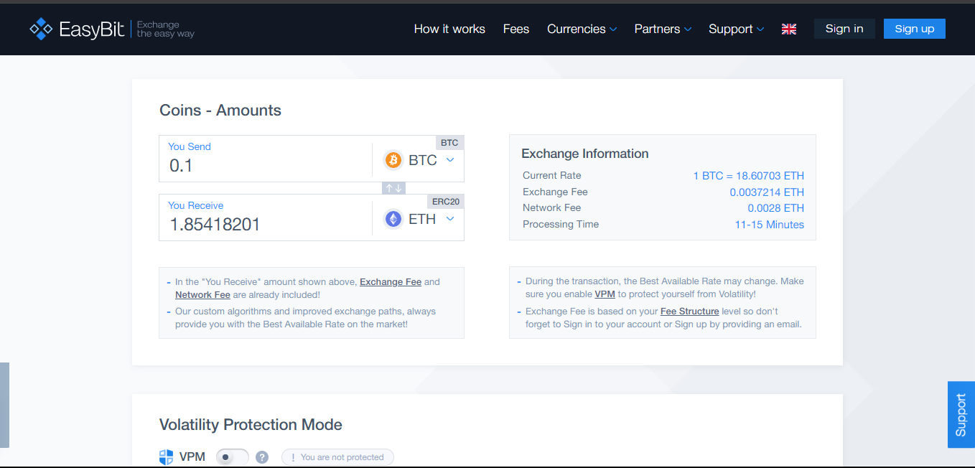The width and height of the screenshot is (975, 468).
Task: Expand the Currencies menu
Action: coord(582,29)
